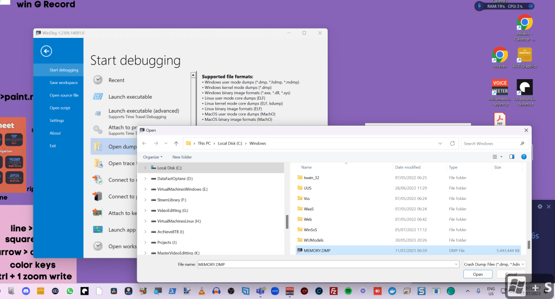Image resolution: width=555 pixels, height=299 pixels.
Task: Click the Launch app package icon
Action: click(x=98, y=230)
